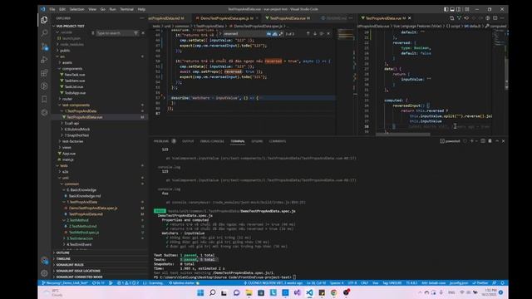Image resolution: width=532 pixels, height=299 pixels.
Task: Open Windows Start button on taskbar
Action: [x=200, y=292]
